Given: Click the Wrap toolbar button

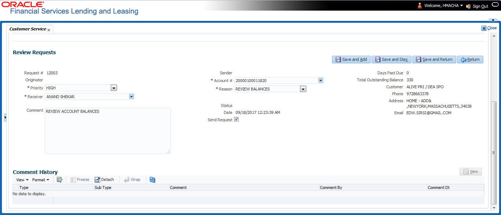Looking at the screenshot, I should click(132, 180).
